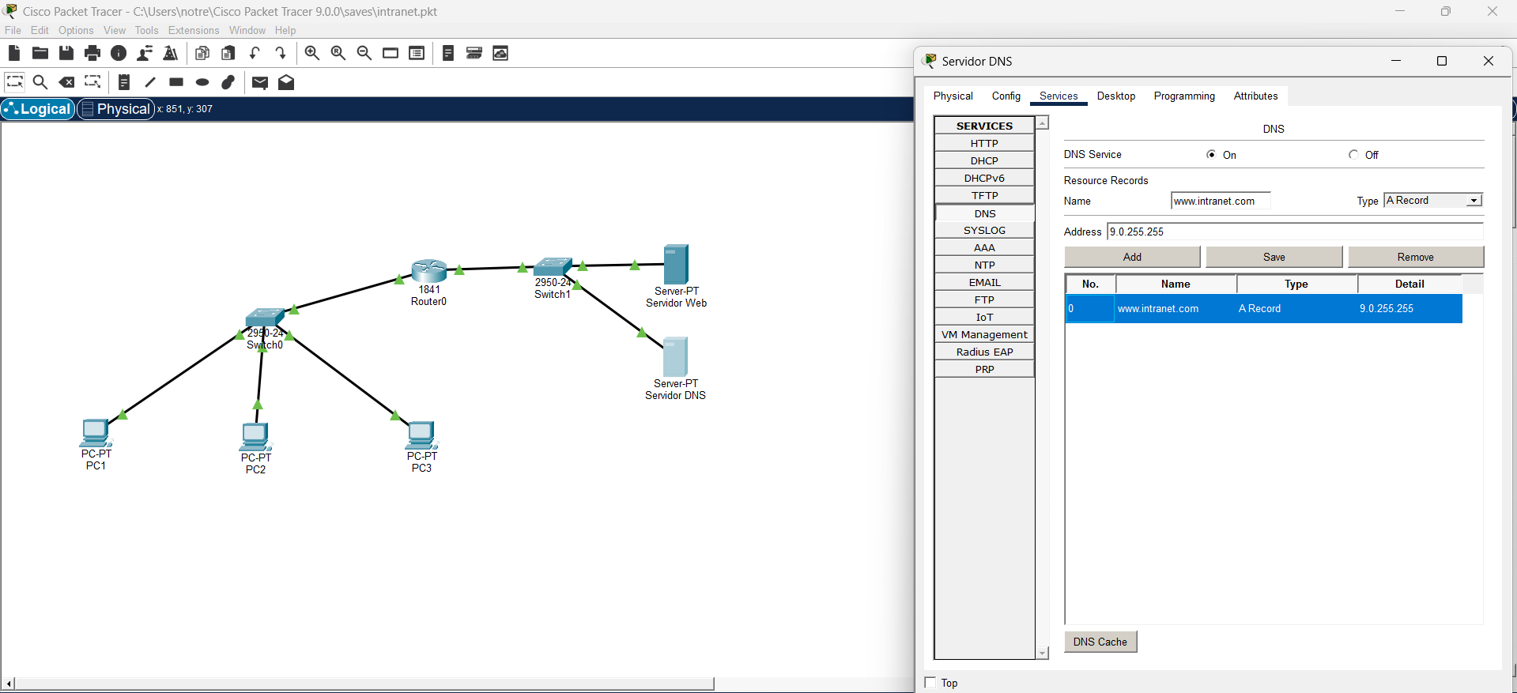
Task: Open the Tools menu
Action: pos(147,30)
